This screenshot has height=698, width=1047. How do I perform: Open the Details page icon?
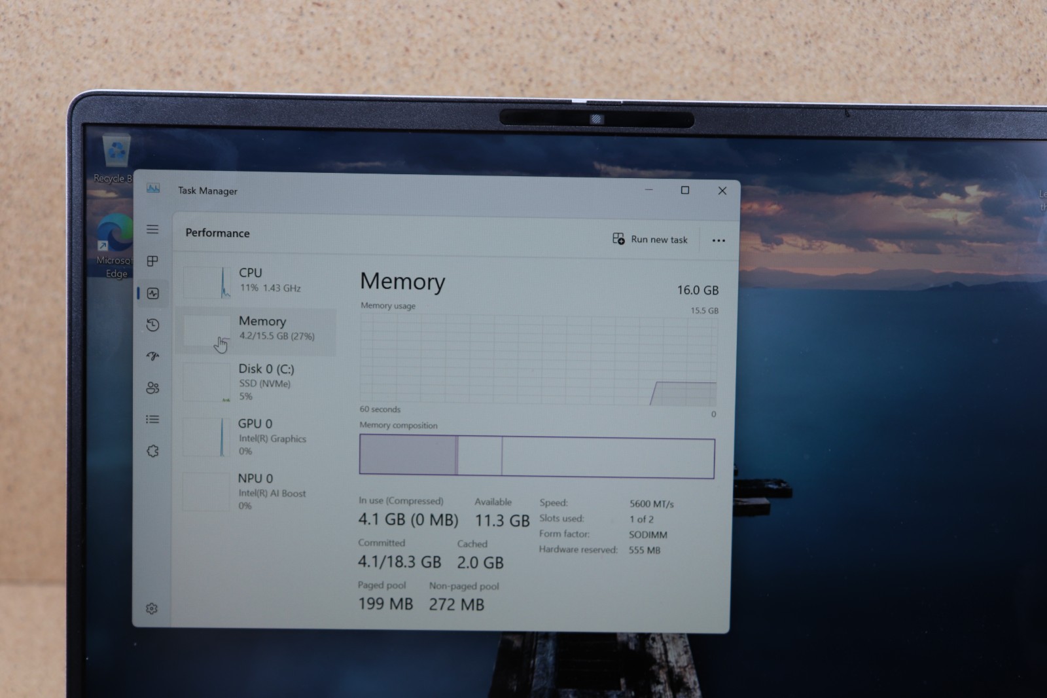coord(152,419)
